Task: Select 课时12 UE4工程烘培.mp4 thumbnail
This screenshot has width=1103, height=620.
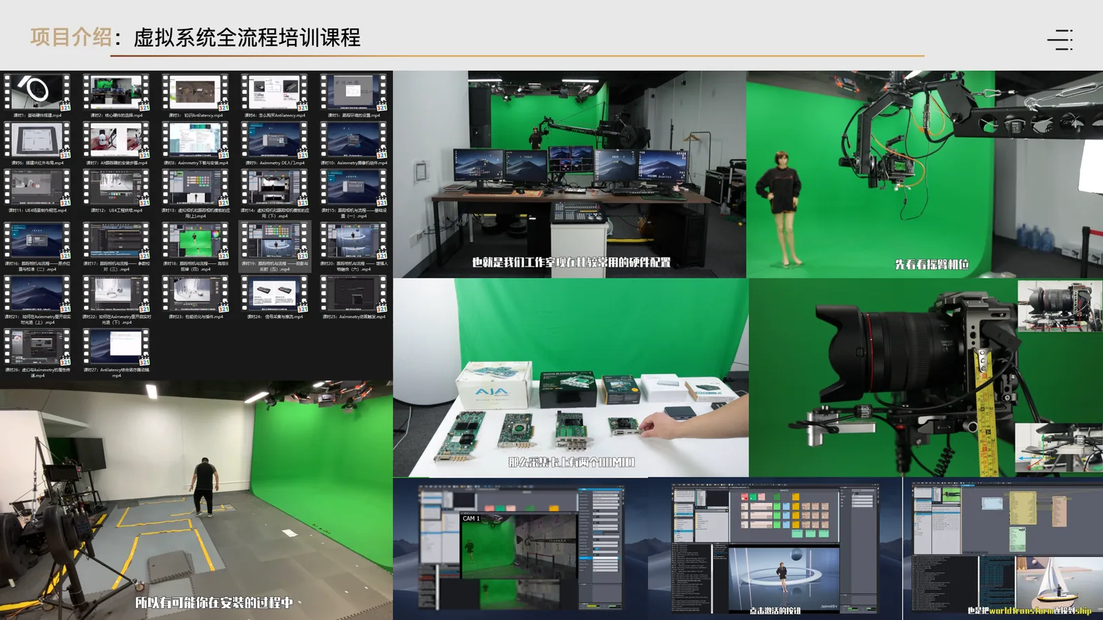Action: [117, 188]
